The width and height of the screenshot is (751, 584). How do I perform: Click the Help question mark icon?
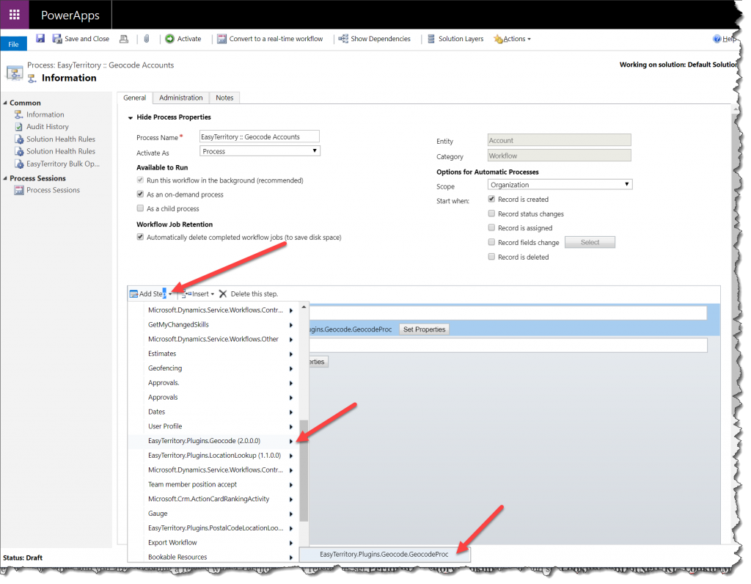[x=717, y=39]
